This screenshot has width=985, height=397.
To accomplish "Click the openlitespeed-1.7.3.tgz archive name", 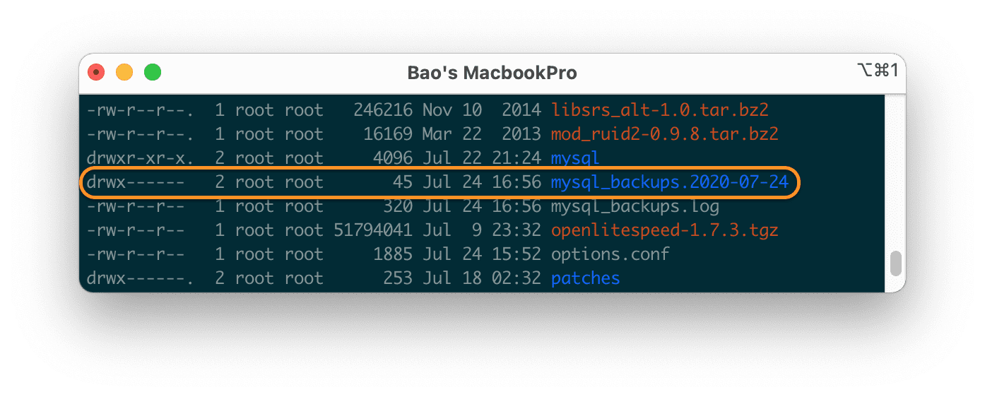I will [664, 230].
